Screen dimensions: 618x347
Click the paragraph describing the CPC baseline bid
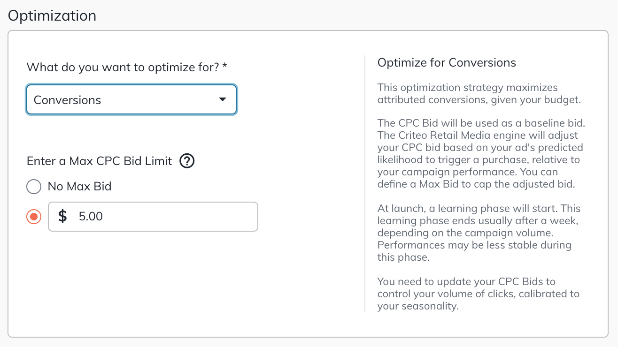click(x=480, y=154)
